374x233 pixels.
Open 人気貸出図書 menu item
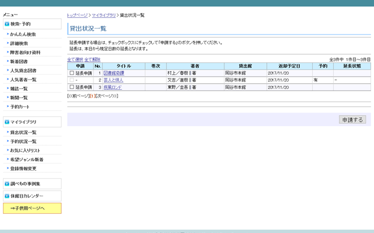(23, 71)
